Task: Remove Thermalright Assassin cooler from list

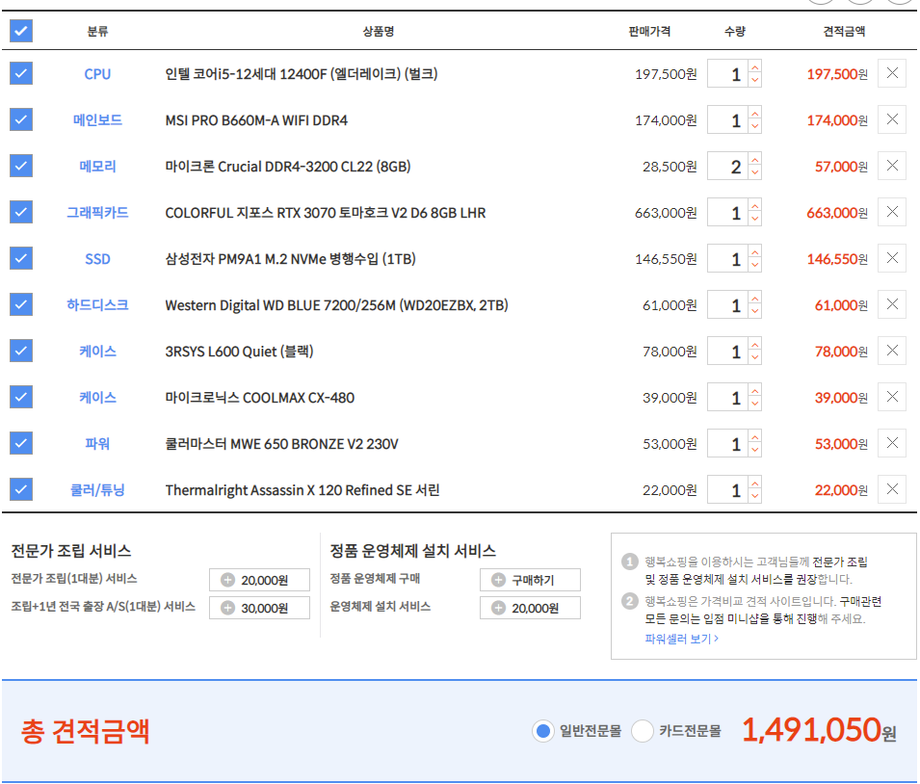Action: [891, 490]
